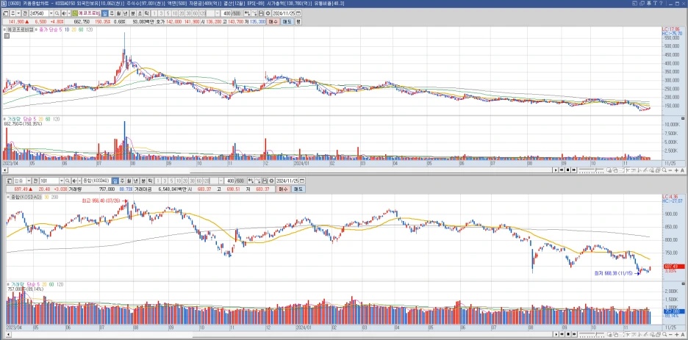Click the 'A' auto-scale icon under the lower chart
Viewport: 688px width, 340px height.
(x=683, y=335)
